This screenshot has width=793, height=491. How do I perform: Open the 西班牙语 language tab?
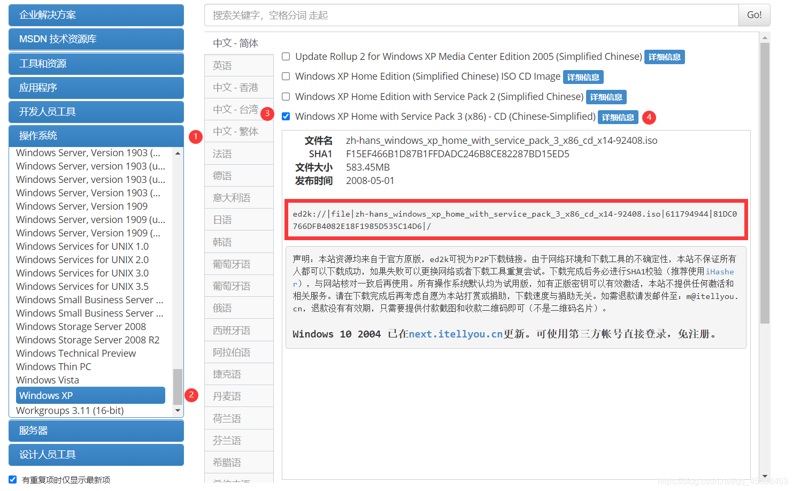[x=238, y=330]
